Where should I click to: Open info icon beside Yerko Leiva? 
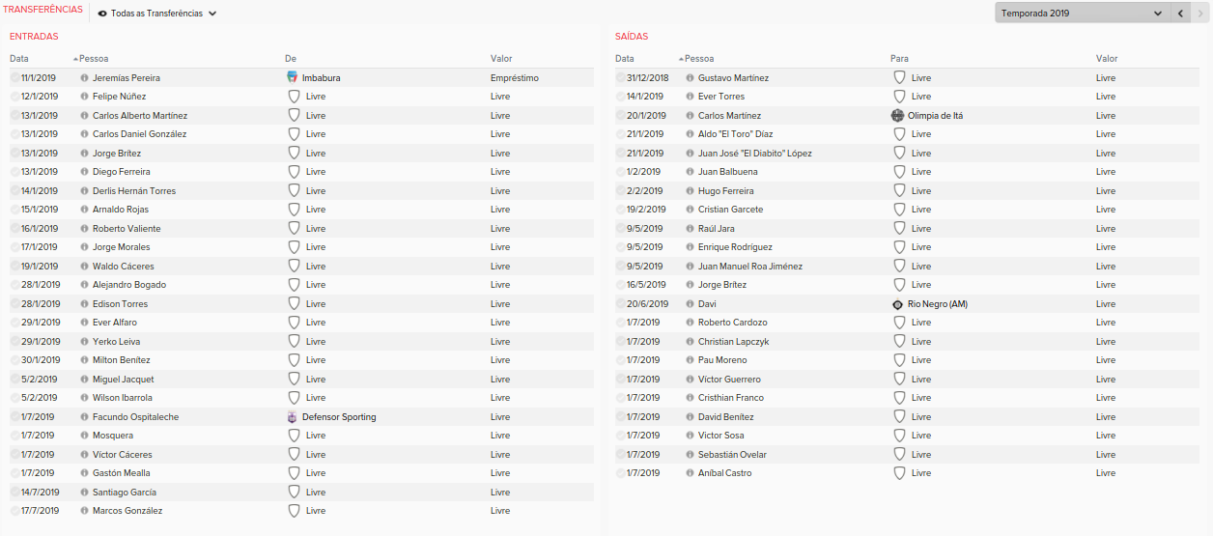tap(84, 342)
